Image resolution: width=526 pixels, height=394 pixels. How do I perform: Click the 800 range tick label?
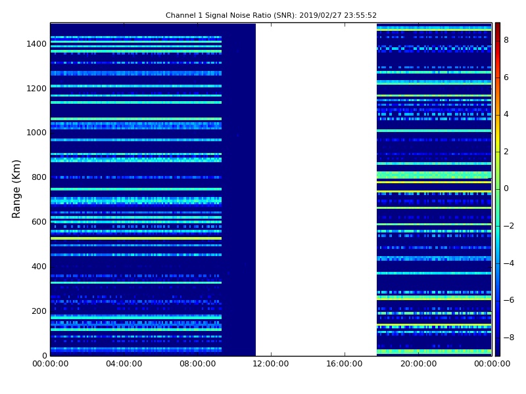(x=39, y=177)
